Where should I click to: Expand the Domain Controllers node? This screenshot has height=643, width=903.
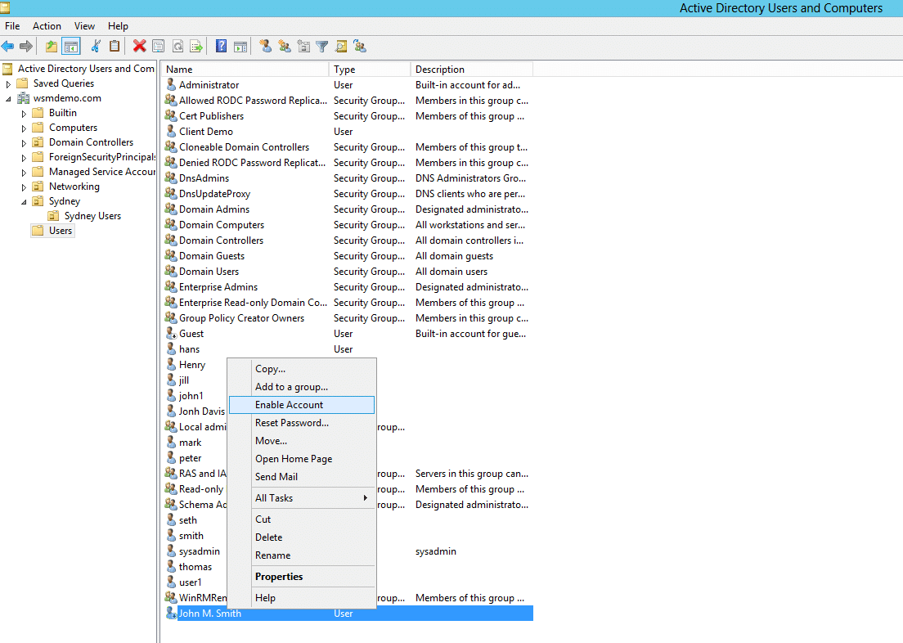pos(24,143)
